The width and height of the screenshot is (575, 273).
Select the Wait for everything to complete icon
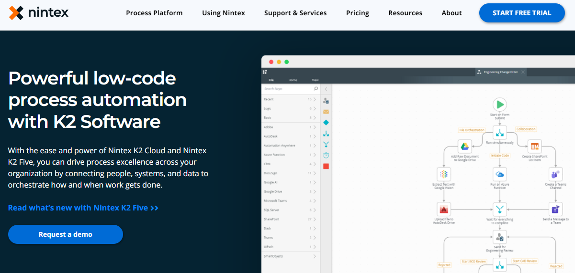coord(500,209)
